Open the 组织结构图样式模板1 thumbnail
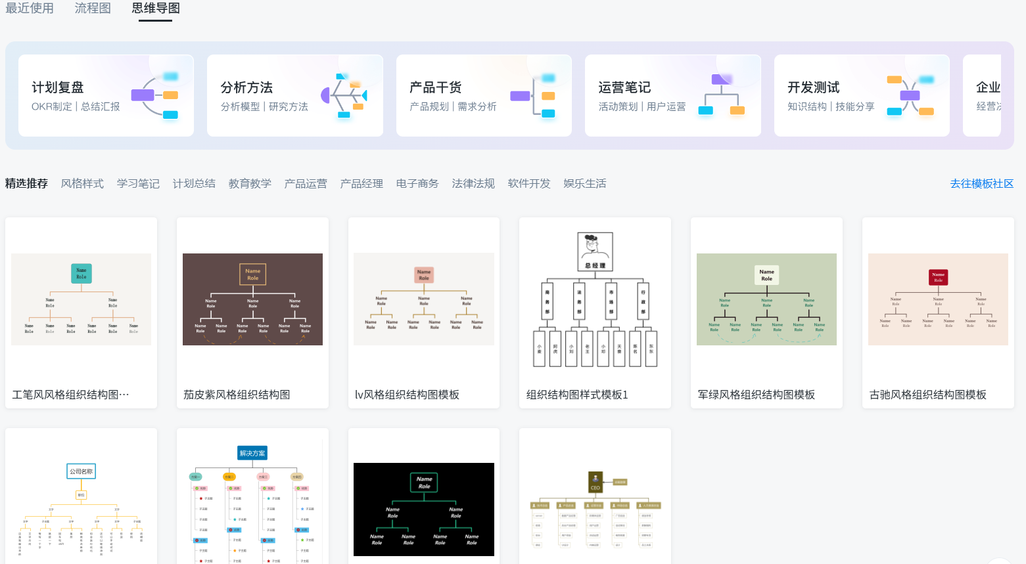 tap(595, 299)
